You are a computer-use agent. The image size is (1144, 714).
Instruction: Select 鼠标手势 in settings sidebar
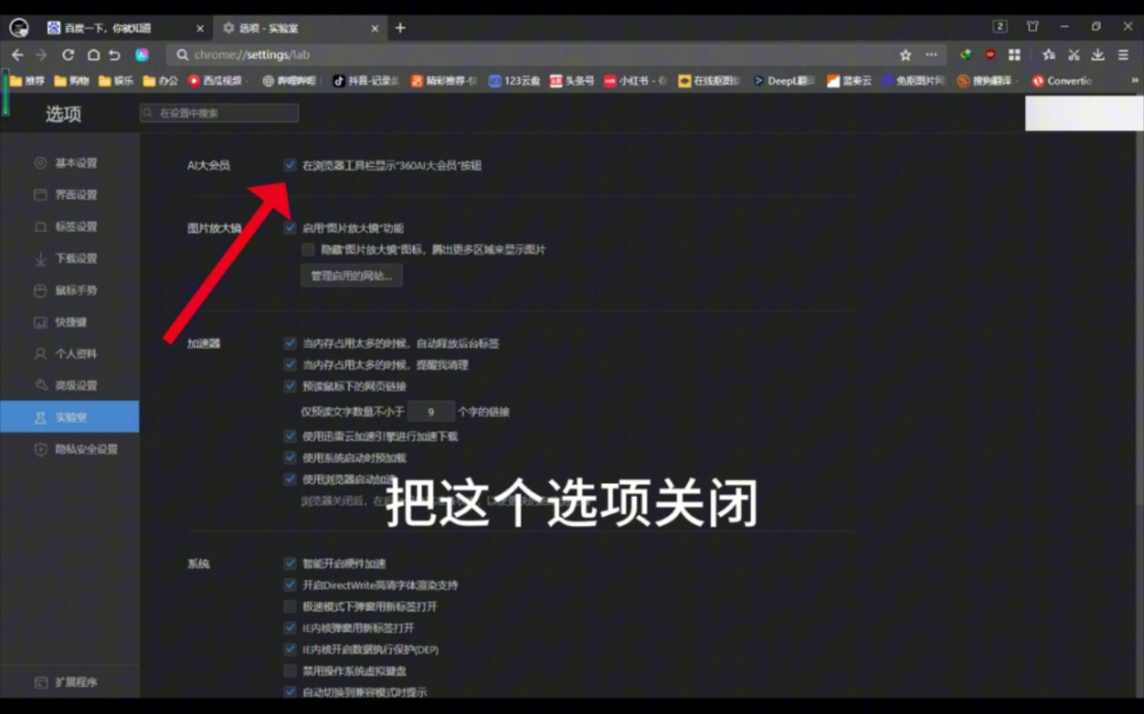point(69,290)
